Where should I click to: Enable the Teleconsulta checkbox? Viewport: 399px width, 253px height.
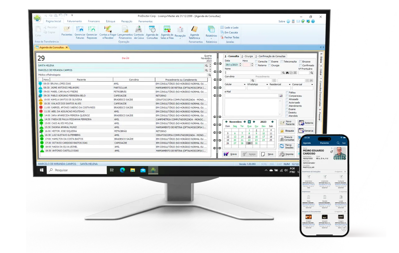282,61
